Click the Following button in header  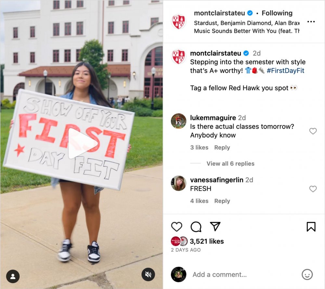tap(277, 13)
